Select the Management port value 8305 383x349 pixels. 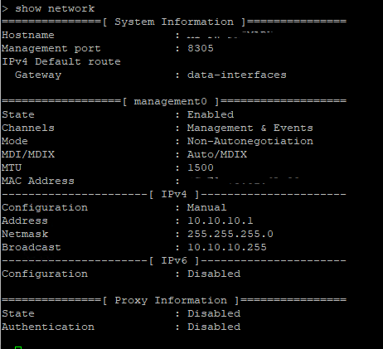point(201,48)
